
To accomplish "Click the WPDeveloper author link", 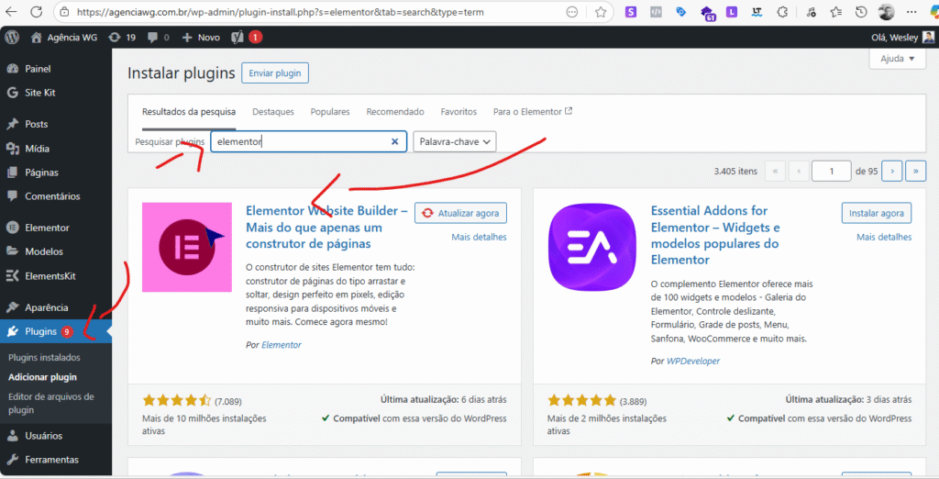I will (693, 361).
